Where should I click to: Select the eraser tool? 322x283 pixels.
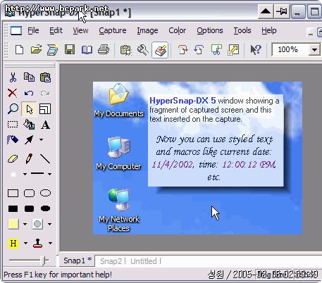tap(13, 158)
